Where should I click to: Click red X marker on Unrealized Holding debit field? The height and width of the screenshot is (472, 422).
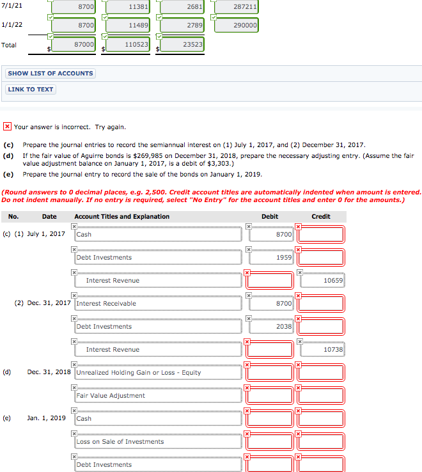point(247,365)
